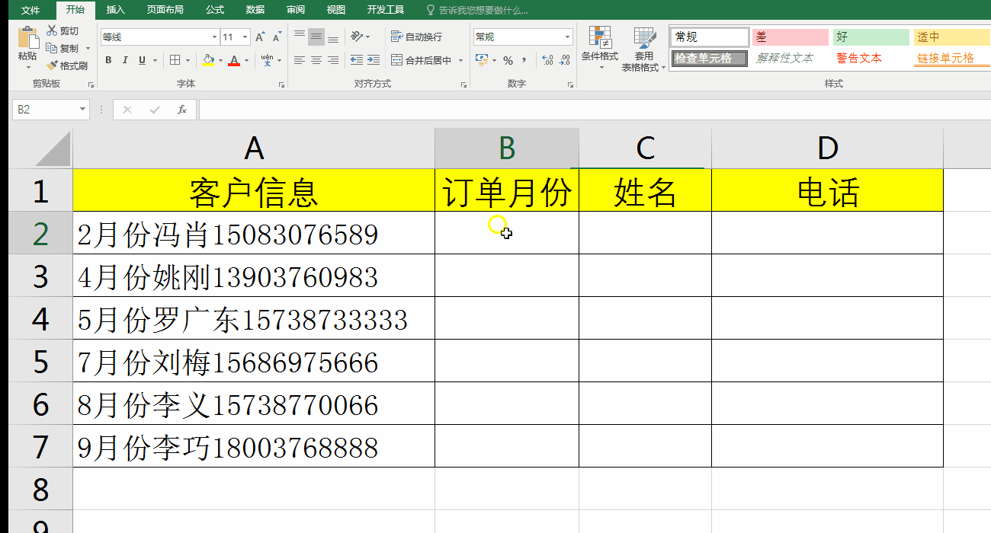Image resolution: width=991 pixels, height=533 pixels.
Task: Pick a fill color with the paint bucket swatch
Action: 207,59
